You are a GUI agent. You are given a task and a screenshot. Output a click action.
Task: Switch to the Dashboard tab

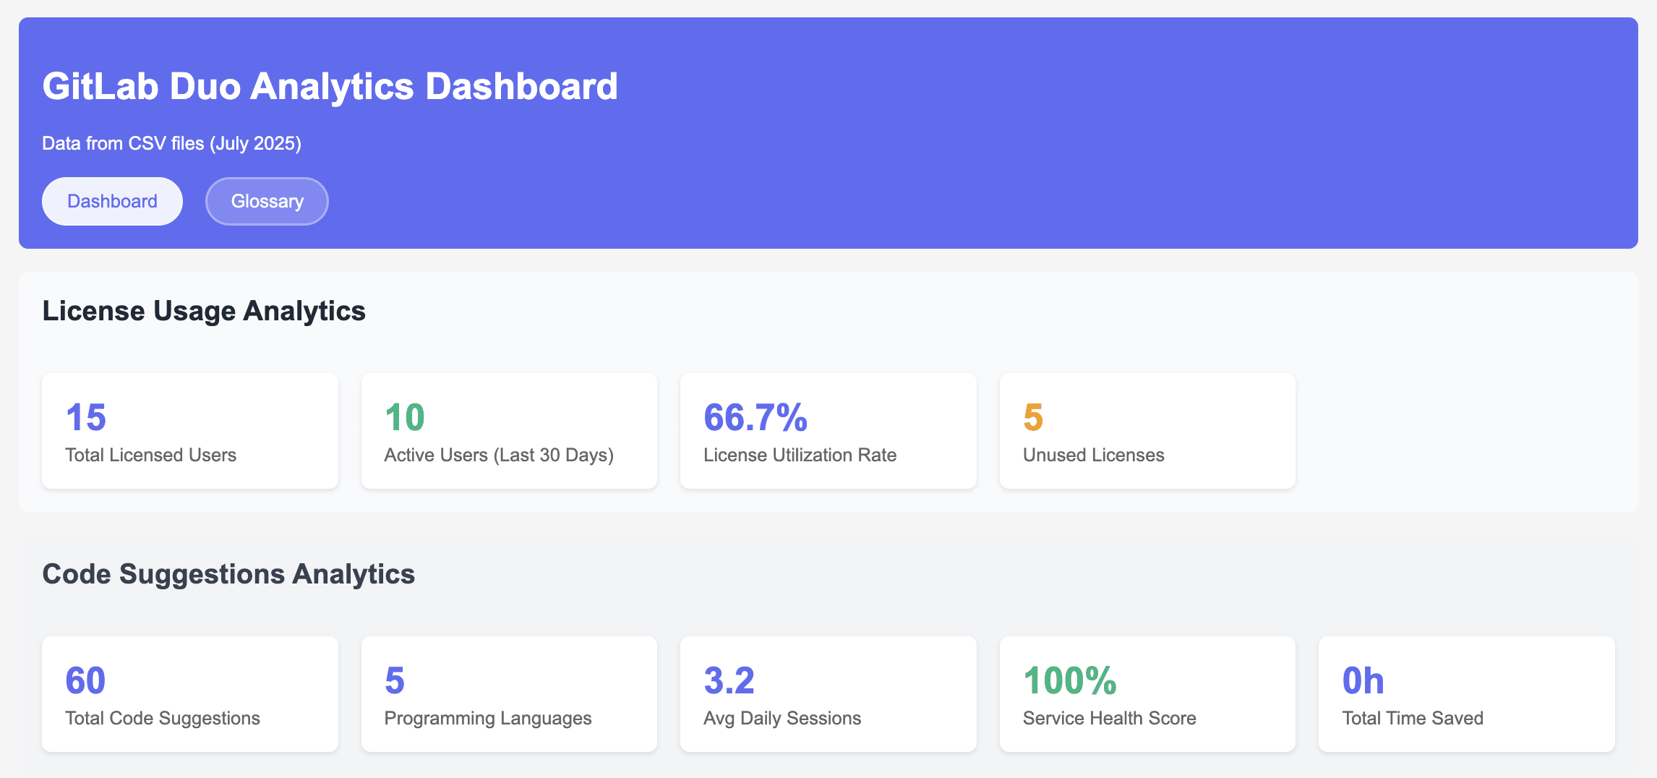[x=112, y=201]
